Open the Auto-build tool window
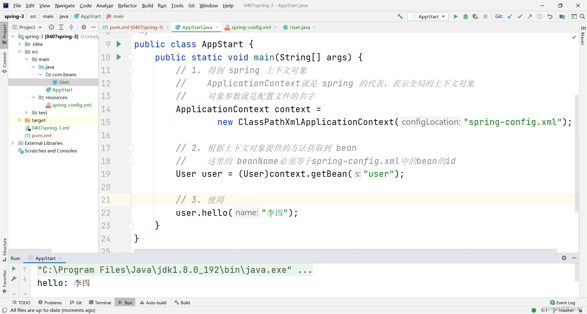Screen dimensions: 587x314 (153, 302)
